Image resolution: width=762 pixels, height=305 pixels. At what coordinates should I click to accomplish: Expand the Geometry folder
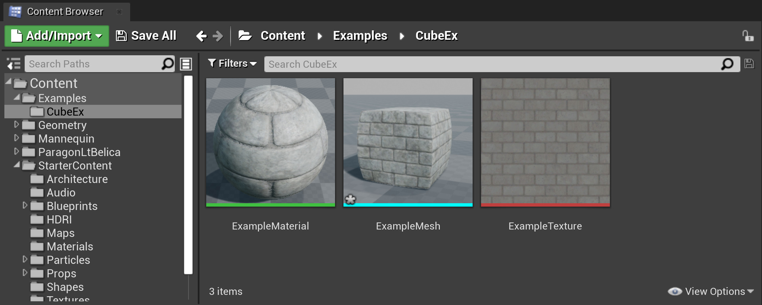[17, 124]
